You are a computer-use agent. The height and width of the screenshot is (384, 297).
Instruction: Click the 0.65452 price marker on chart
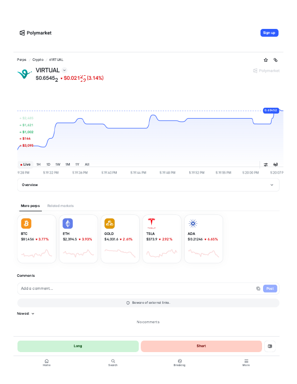(271, 110)
